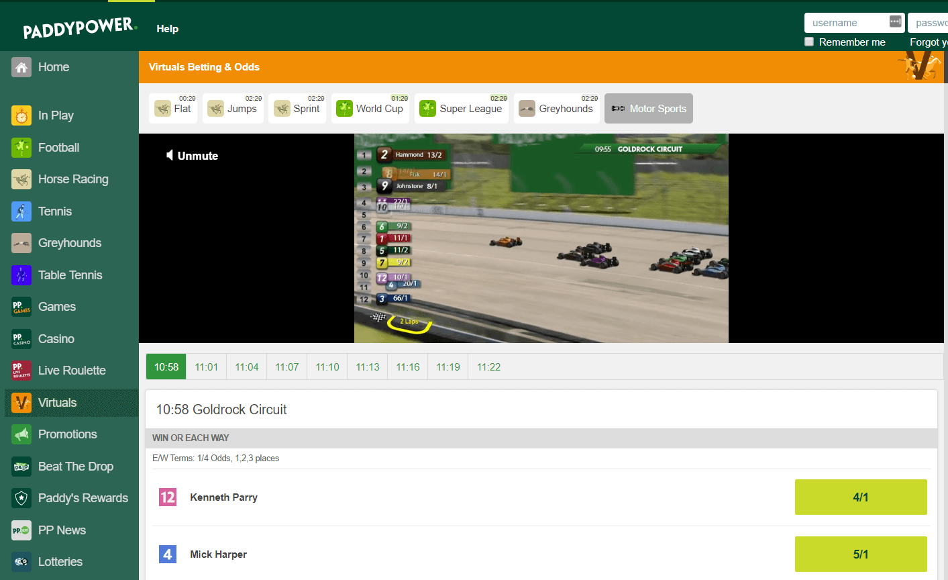Image resolution: width=948 pixels, height=580 pixels.
Task: Click the Forgot your details link
Action: (929, 42)
